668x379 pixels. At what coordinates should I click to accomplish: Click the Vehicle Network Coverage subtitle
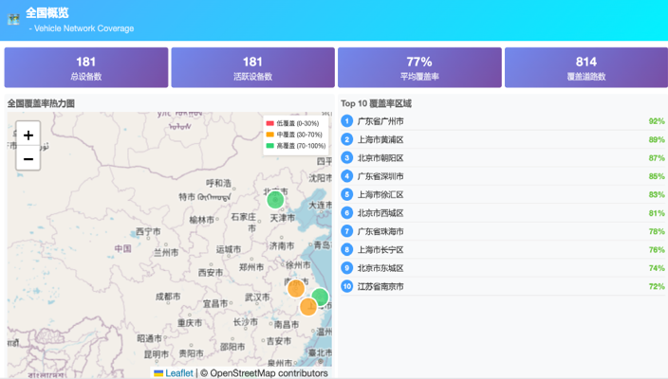(83, 28)
